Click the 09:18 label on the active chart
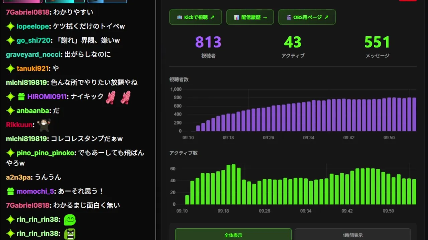Screen dimensions: 428x240 223,211
